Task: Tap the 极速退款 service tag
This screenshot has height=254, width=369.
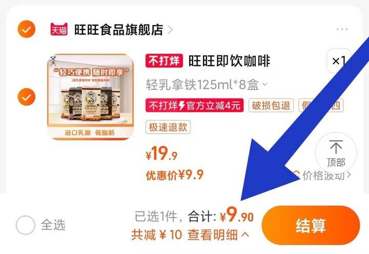Action: click(168, 127)
